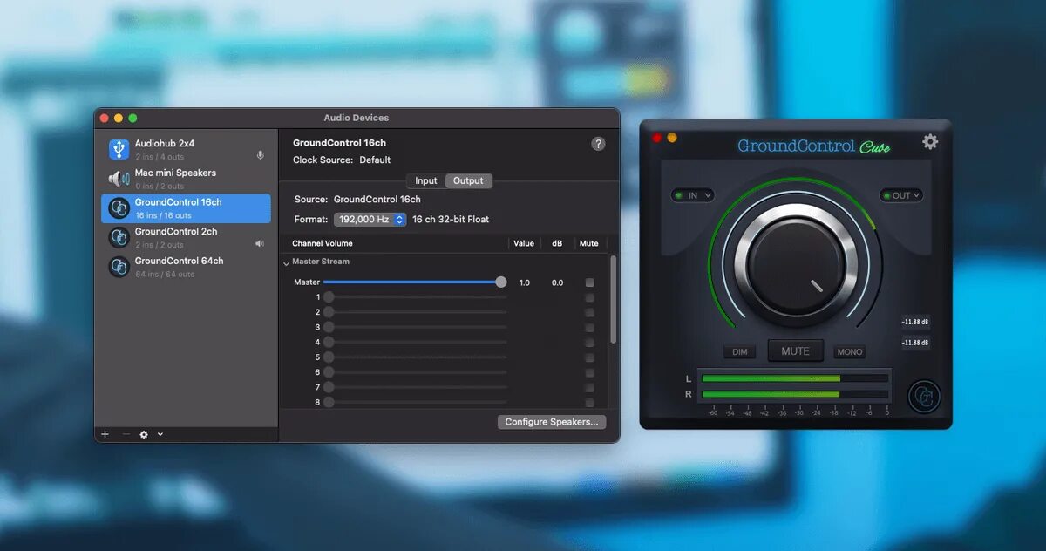The width and height of the screenshot is (1046, 551).
Task: Click the Clock Source Default value
Action: pos(375,160)
